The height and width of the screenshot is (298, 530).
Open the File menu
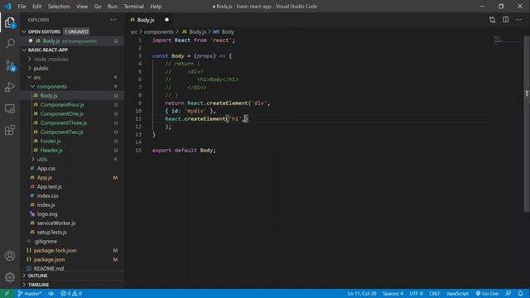(22, 7)
